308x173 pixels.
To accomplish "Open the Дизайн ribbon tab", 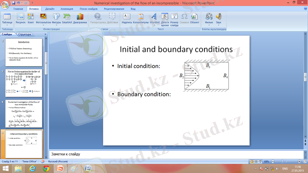I will click(49, 8).
